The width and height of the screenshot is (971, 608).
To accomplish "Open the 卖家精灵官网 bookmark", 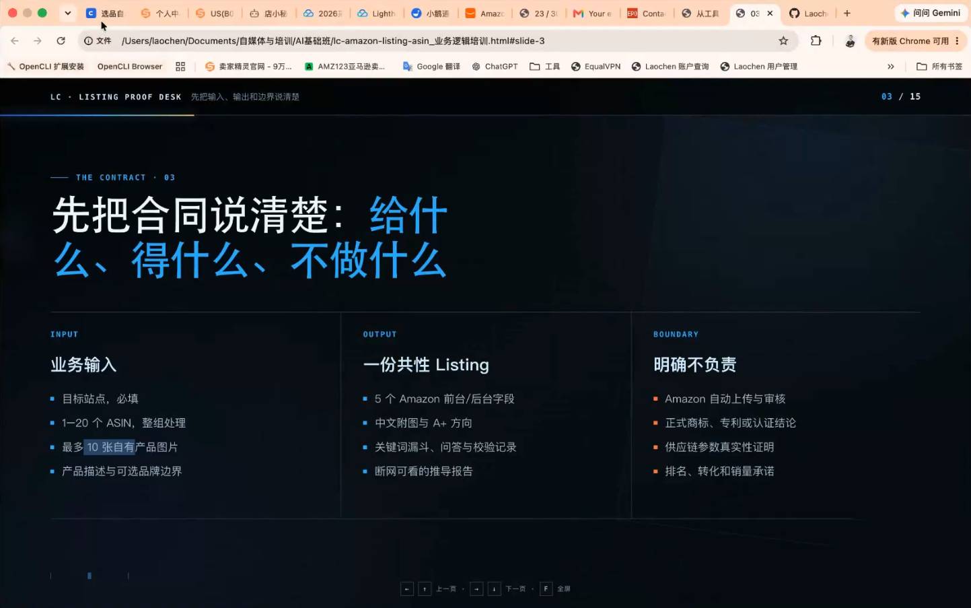I will 248,67.
